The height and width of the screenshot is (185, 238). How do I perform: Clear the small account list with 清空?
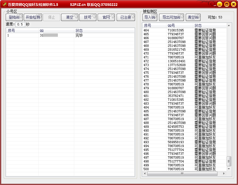click(x=69, y=17)
